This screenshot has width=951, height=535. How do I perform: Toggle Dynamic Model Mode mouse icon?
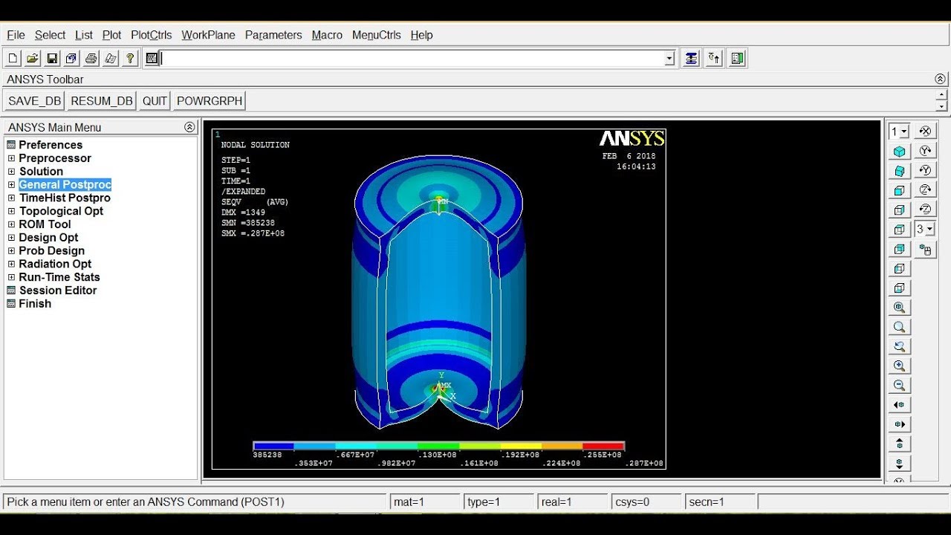[x=925, y=250]
